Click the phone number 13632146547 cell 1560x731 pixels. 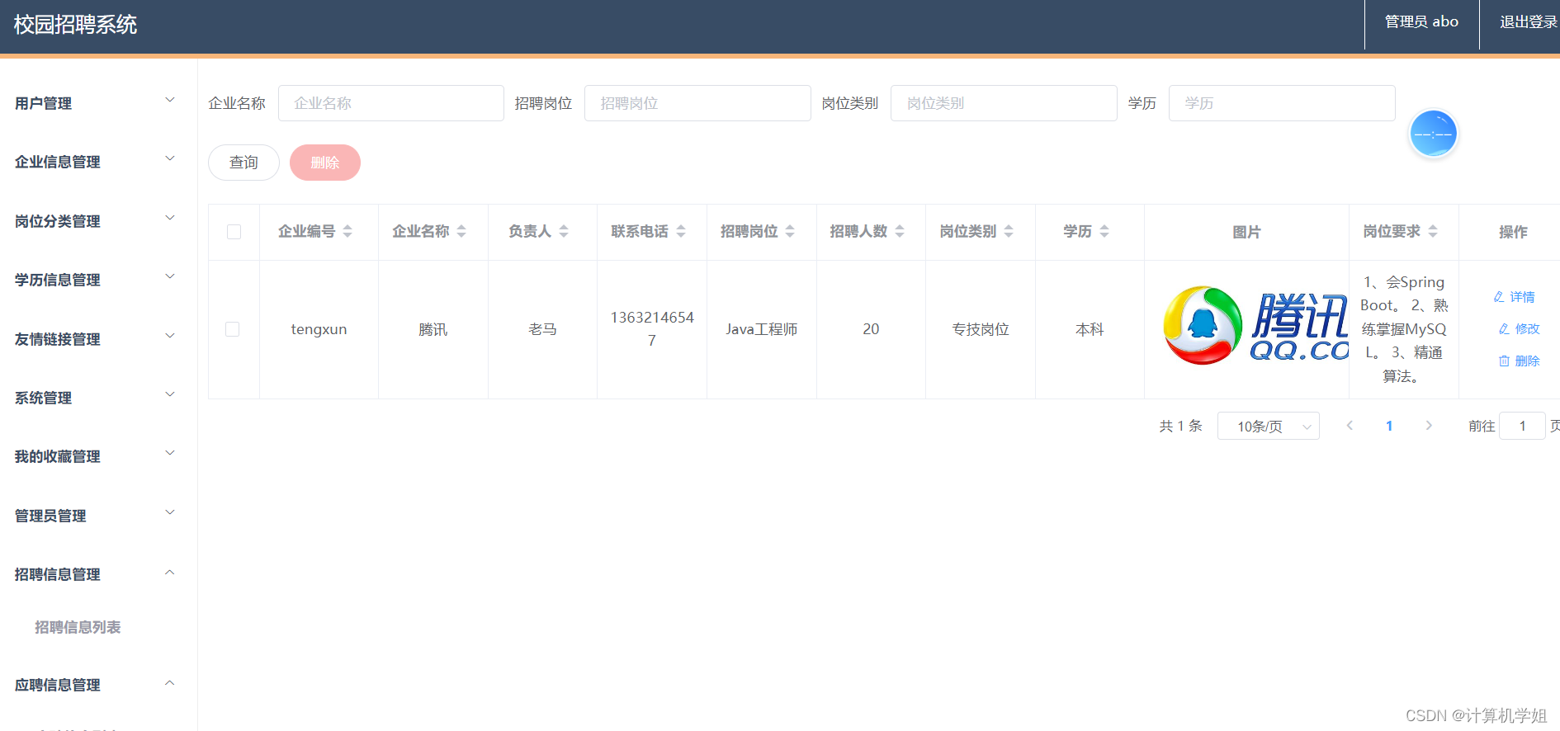point(652,329)
